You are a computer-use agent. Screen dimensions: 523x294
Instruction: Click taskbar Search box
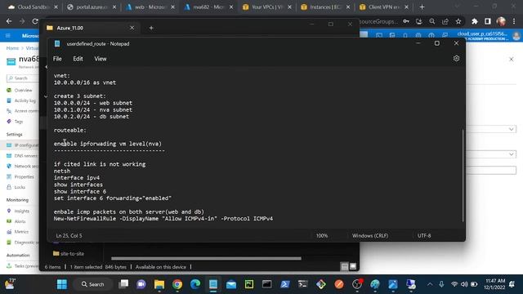(x=92, y=284)
